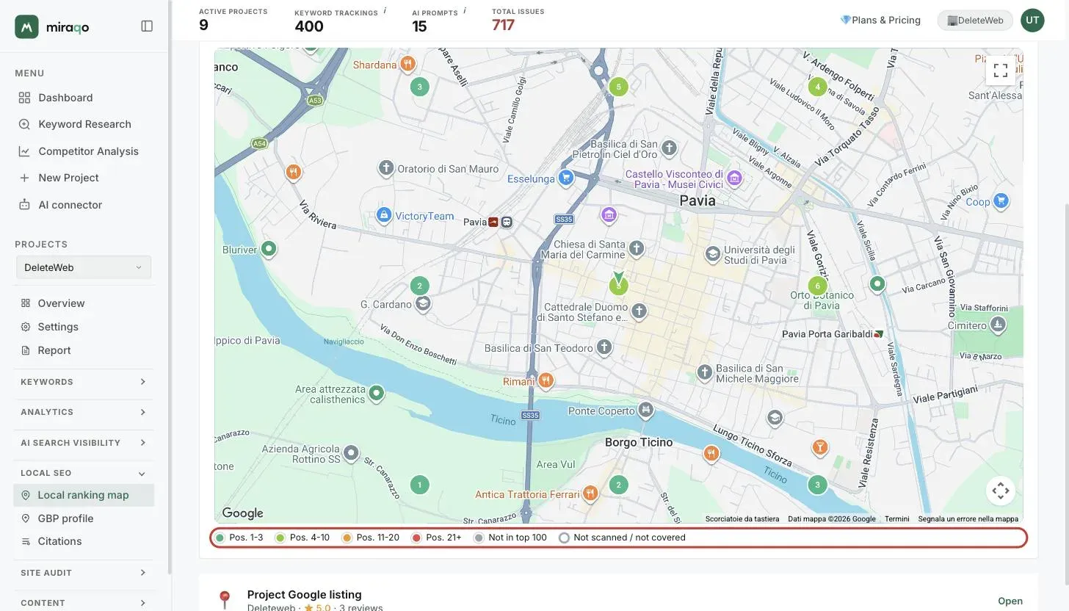Open the Termini map link

coord(896,518)
